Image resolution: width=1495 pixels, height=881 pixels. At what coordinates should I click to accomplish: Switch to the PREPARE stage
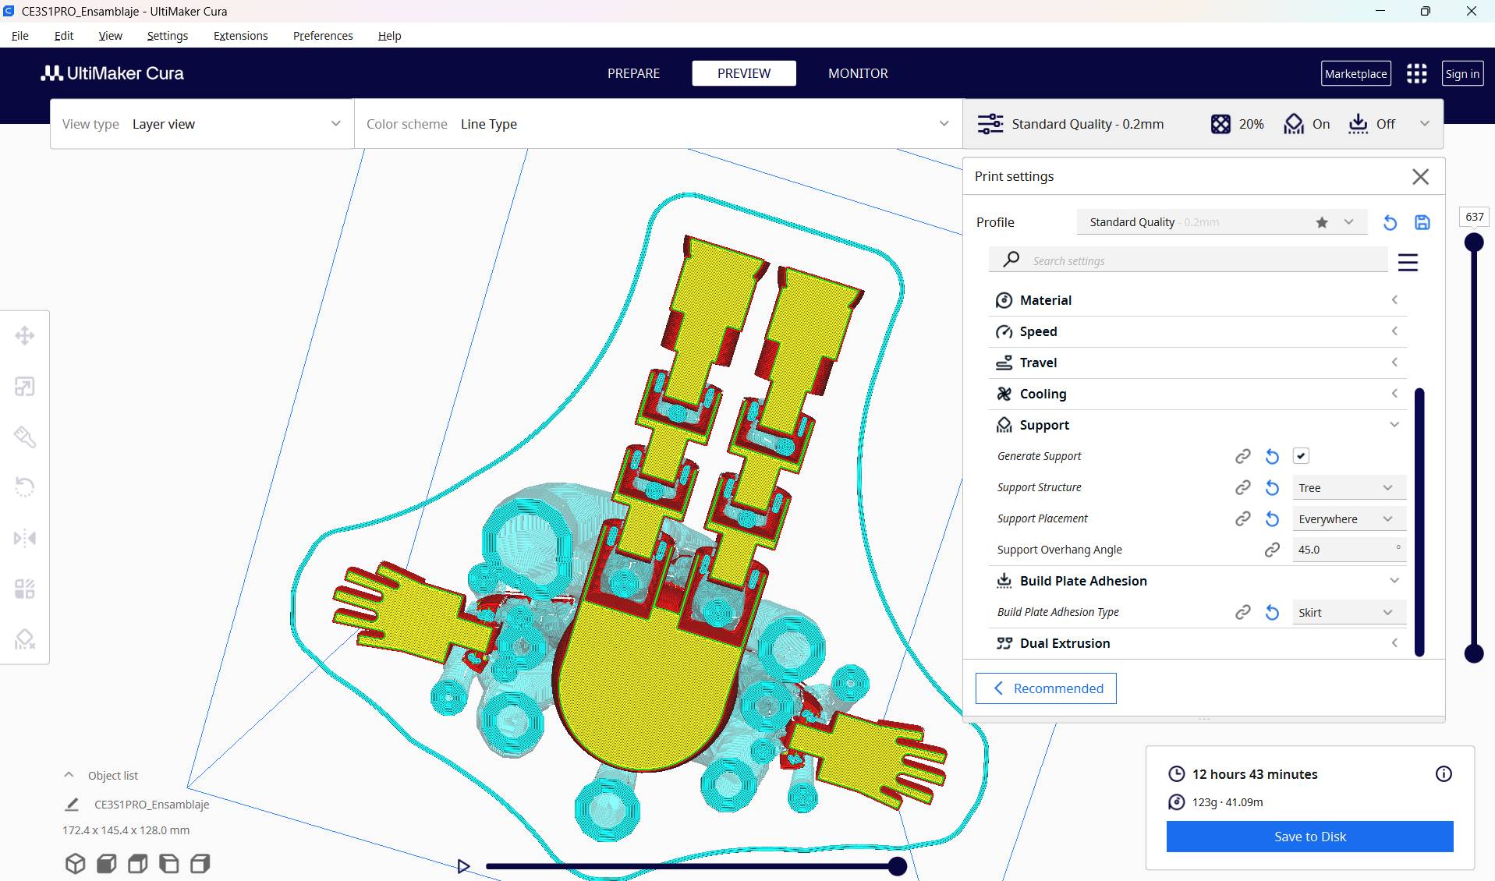pos(633,73)
